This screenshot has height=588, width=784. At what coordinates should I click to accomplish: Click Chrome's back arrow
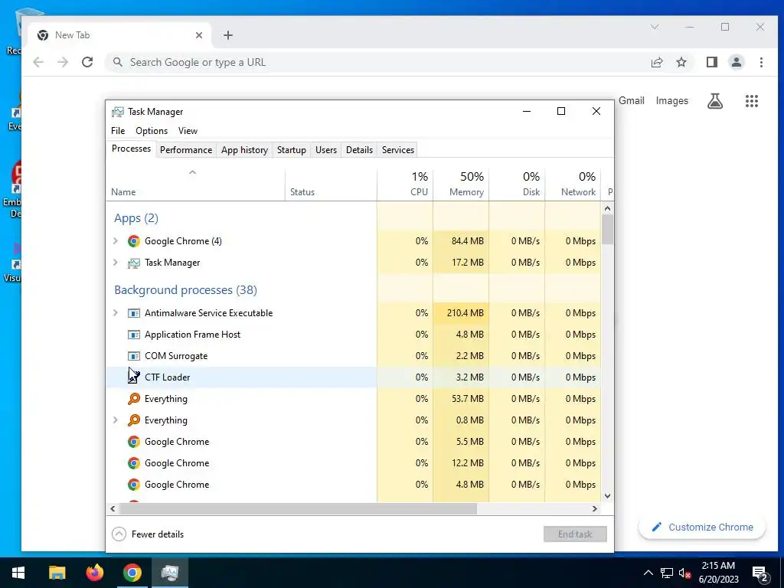point(38,62)
